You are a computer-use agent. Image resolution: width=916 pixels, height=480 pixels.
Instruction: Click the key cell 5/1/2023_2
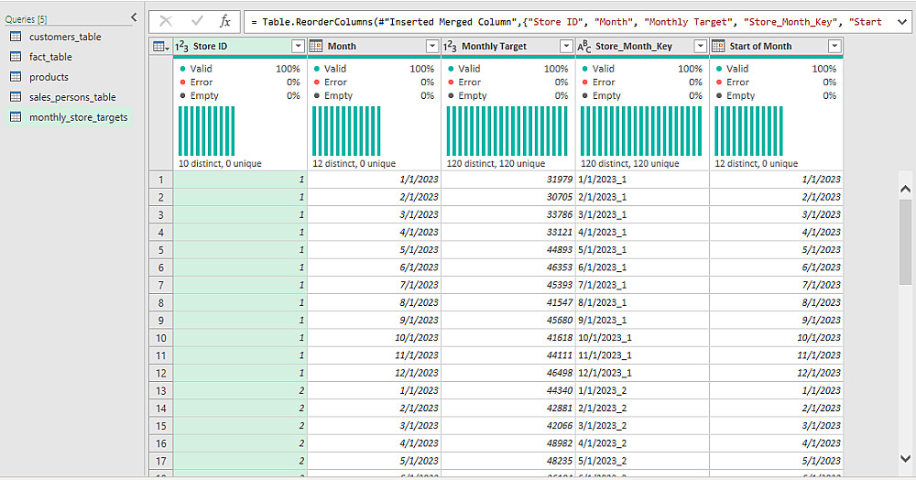(643, 461)
